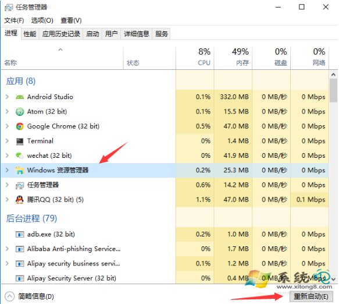Click the 重新启动(E) button
The image size is (339, 304).
(311, 296)
